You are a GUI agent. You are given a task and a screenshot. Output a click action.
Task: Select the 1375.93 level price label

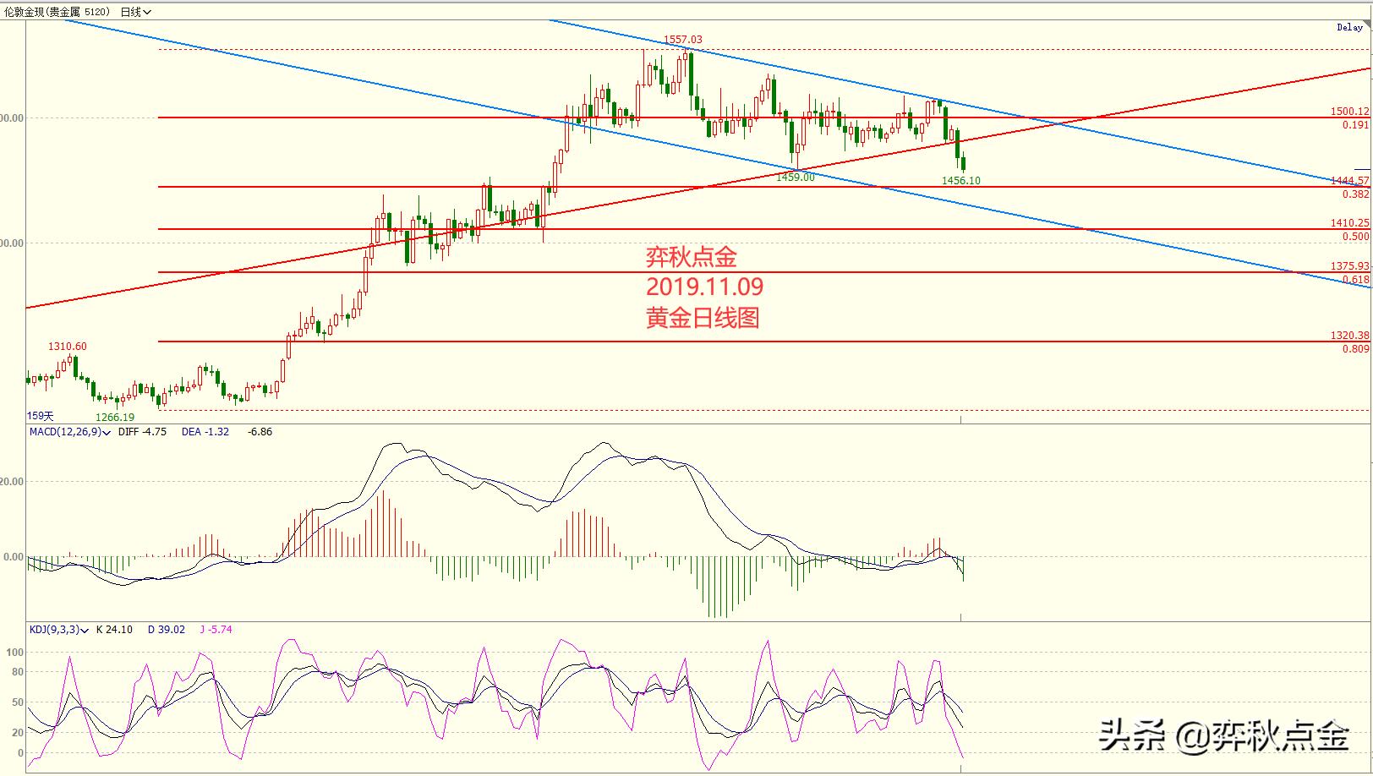click(x=1349, y=266)
